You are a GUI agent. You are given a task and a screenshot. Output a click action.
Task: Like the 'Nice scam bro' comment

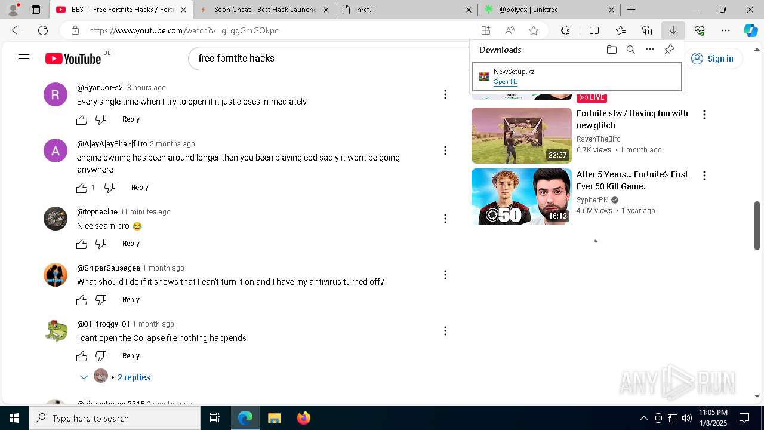coord(82,244)
